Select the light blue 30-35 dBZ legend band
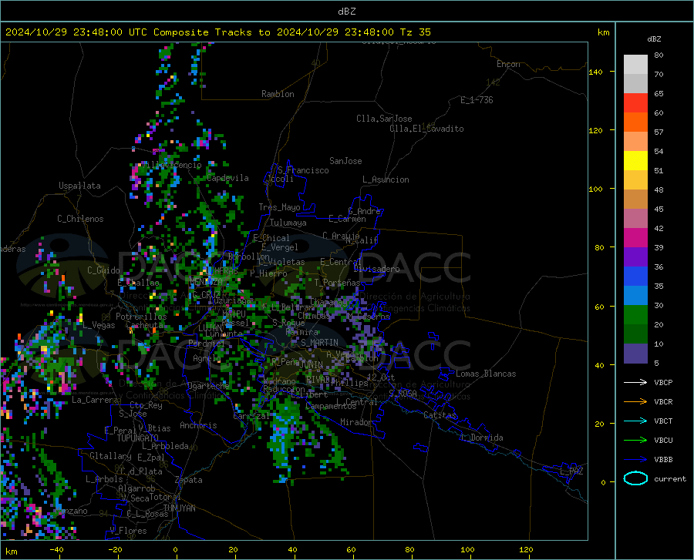The height and width of the screenshot is (560, 694). pyautogui.click(x=635, y=296)
